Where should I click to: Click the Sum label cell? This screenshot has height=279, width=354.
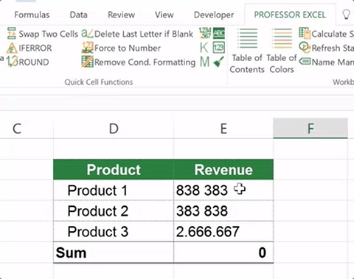pos(114,252)
